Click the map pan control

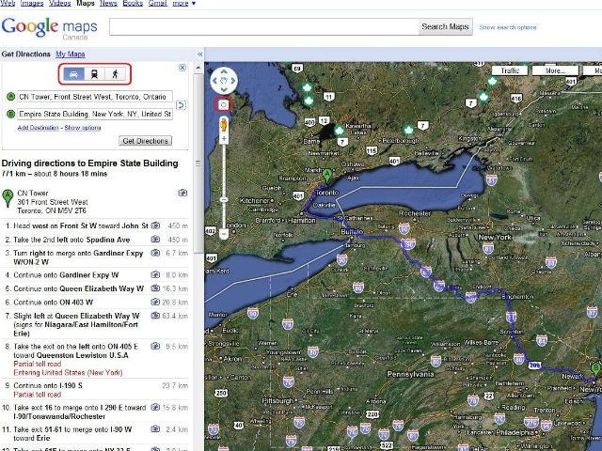pos(224,81)
